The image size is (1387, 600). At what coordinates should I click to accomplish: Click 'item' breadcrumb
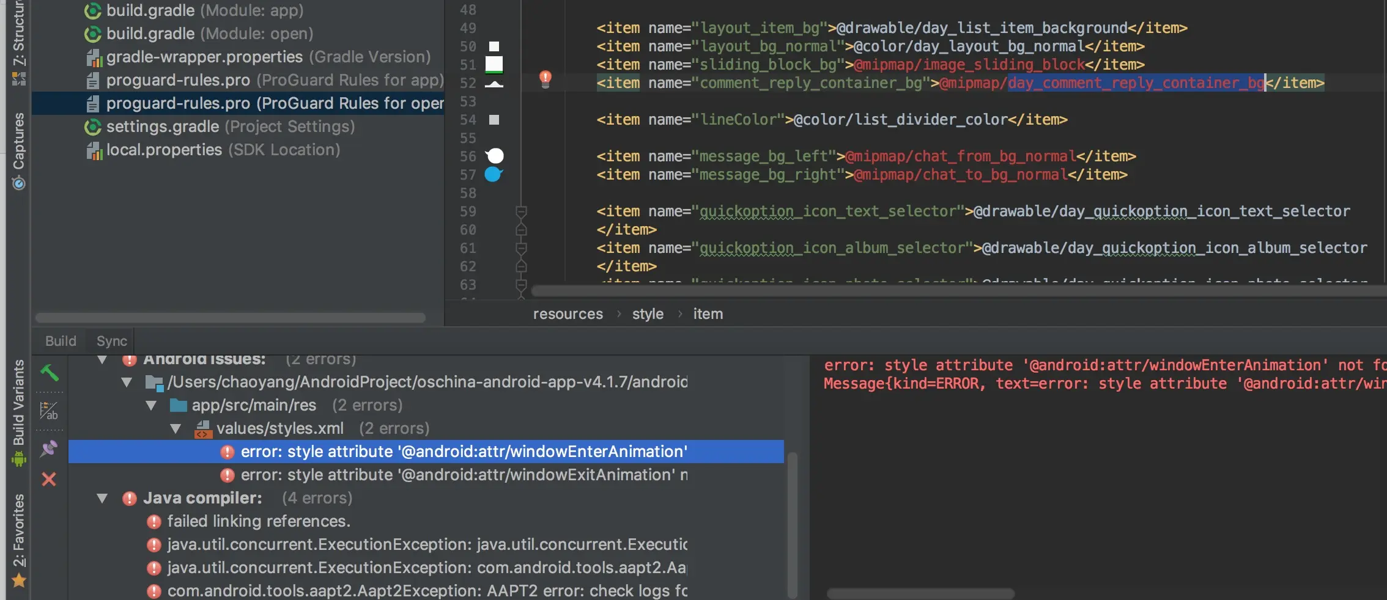tap(708, 314)
